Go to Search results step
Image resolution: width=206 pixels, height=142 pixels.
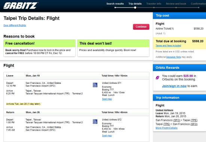click(115, 4)
